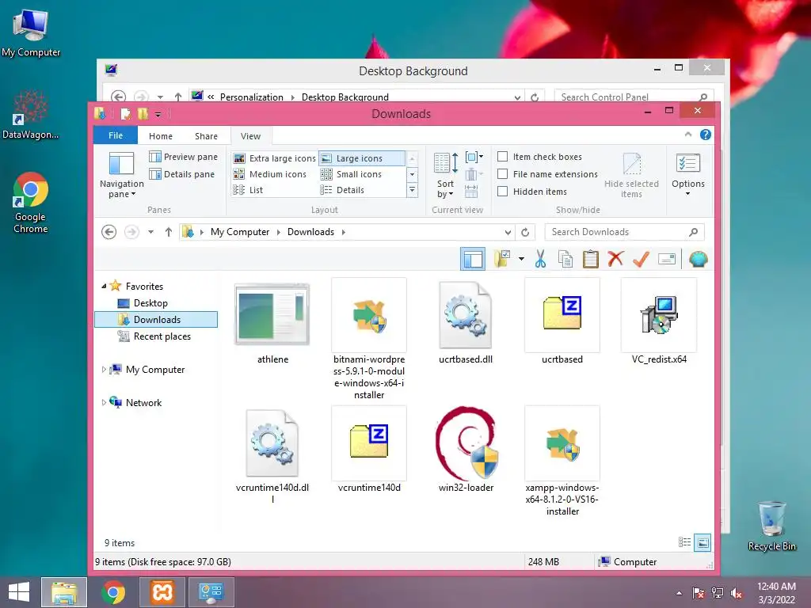Image resolution: width=811 pixels, height=608 pixels.
Task: Select the xampp-windows installer file
Action: click(x=562, y=462)
